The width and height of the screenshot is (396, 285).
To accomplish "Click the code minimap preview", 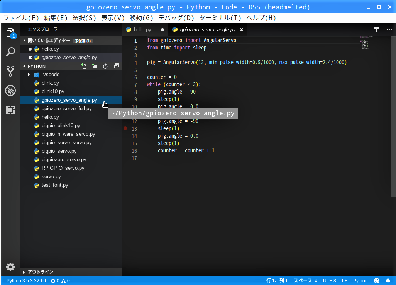I will [375, 43].
